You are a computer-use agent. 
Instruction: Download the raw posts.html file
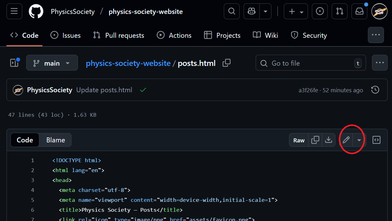click(x=329, y=140)
